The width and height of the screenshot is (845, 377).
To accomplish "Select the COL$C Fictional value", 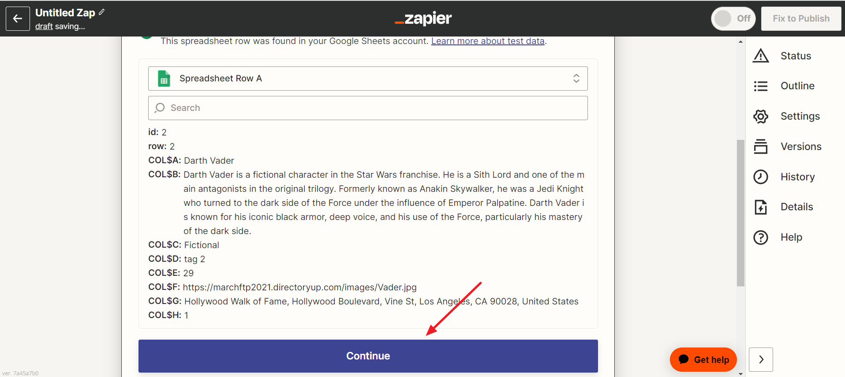I will tap(202, 245).
